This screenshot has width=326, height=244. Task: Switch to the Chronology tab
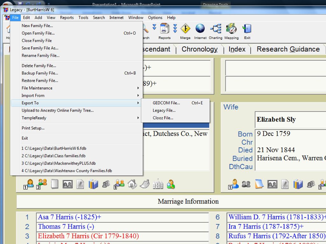200,49
